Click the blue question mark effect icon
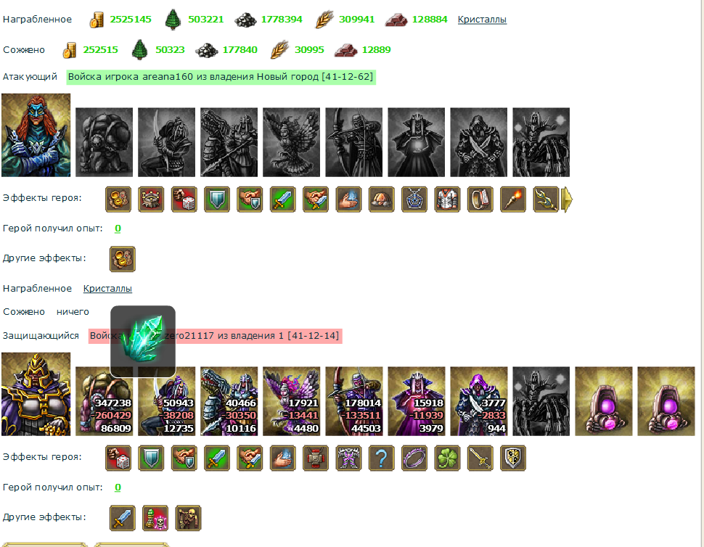 (x=382, y=458)
